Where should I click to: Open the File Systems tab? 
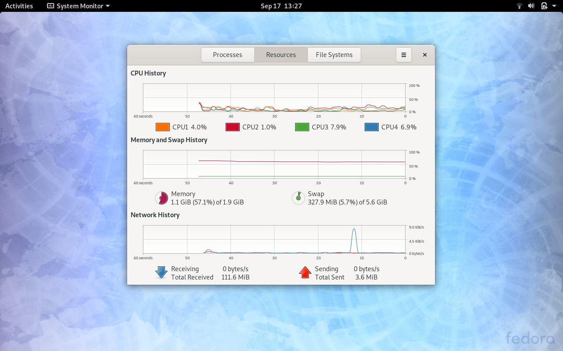334,55
